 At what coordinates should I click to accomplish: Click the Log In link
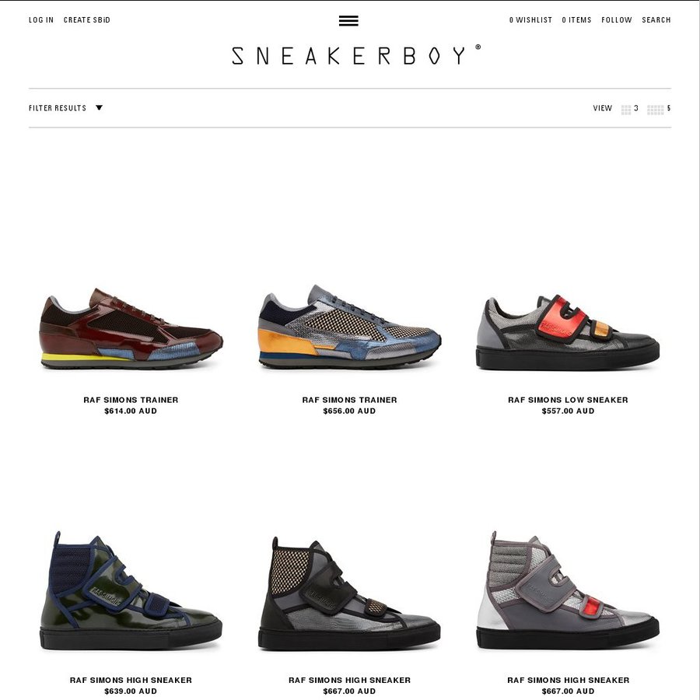point(41,20)
